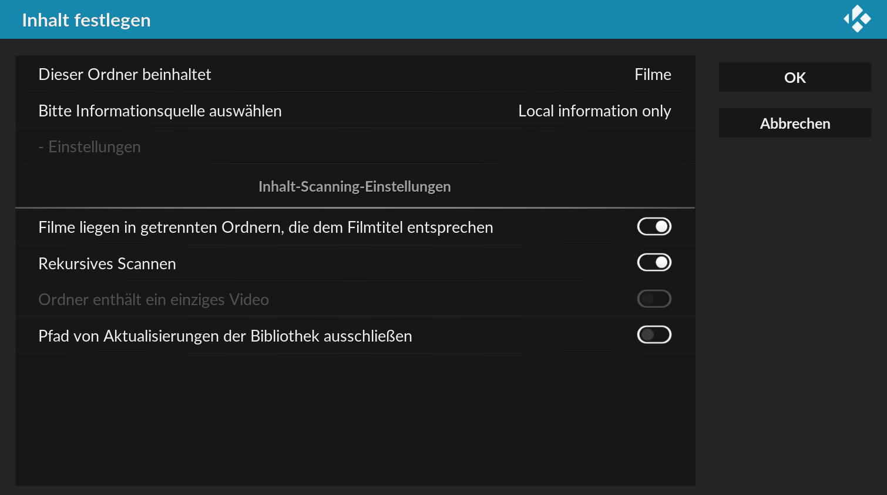
Task: Cancel with the Abbrechen button
Action: pos(795,123)
